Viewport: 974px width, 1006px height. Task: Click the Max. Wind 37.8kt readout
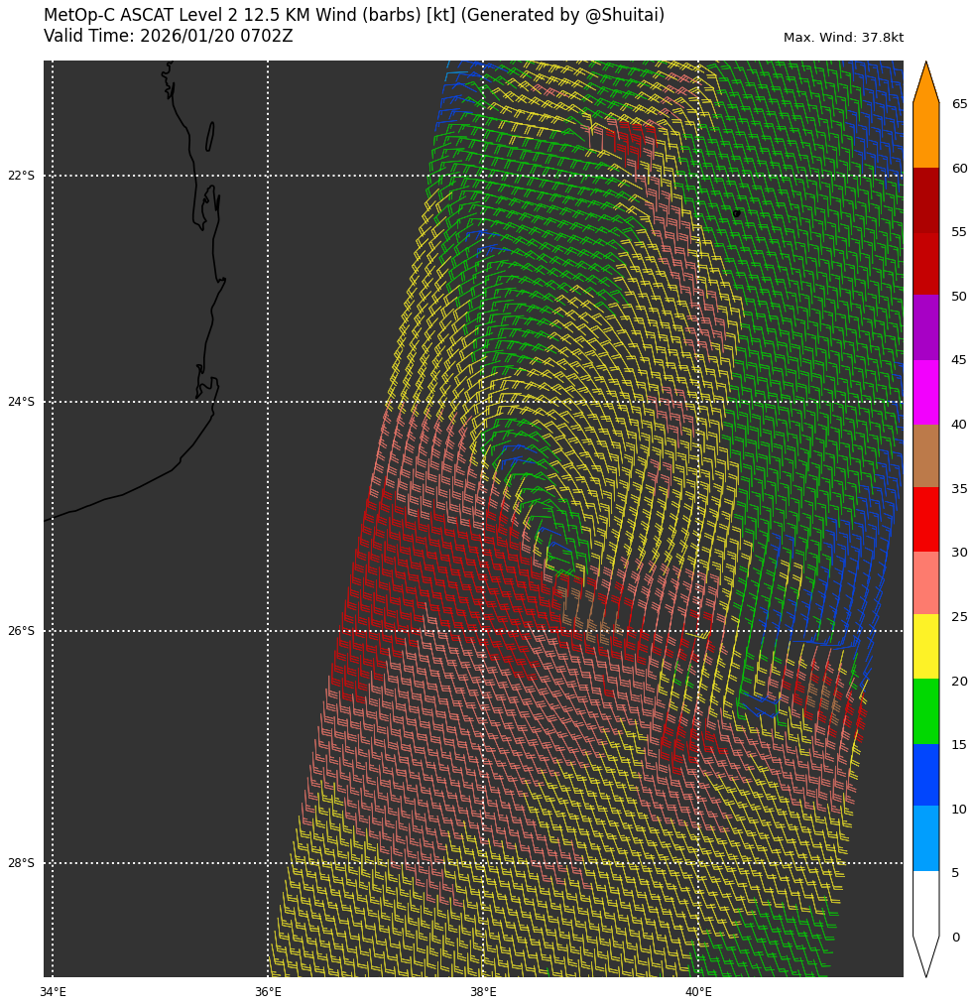[x=843, y=38]
